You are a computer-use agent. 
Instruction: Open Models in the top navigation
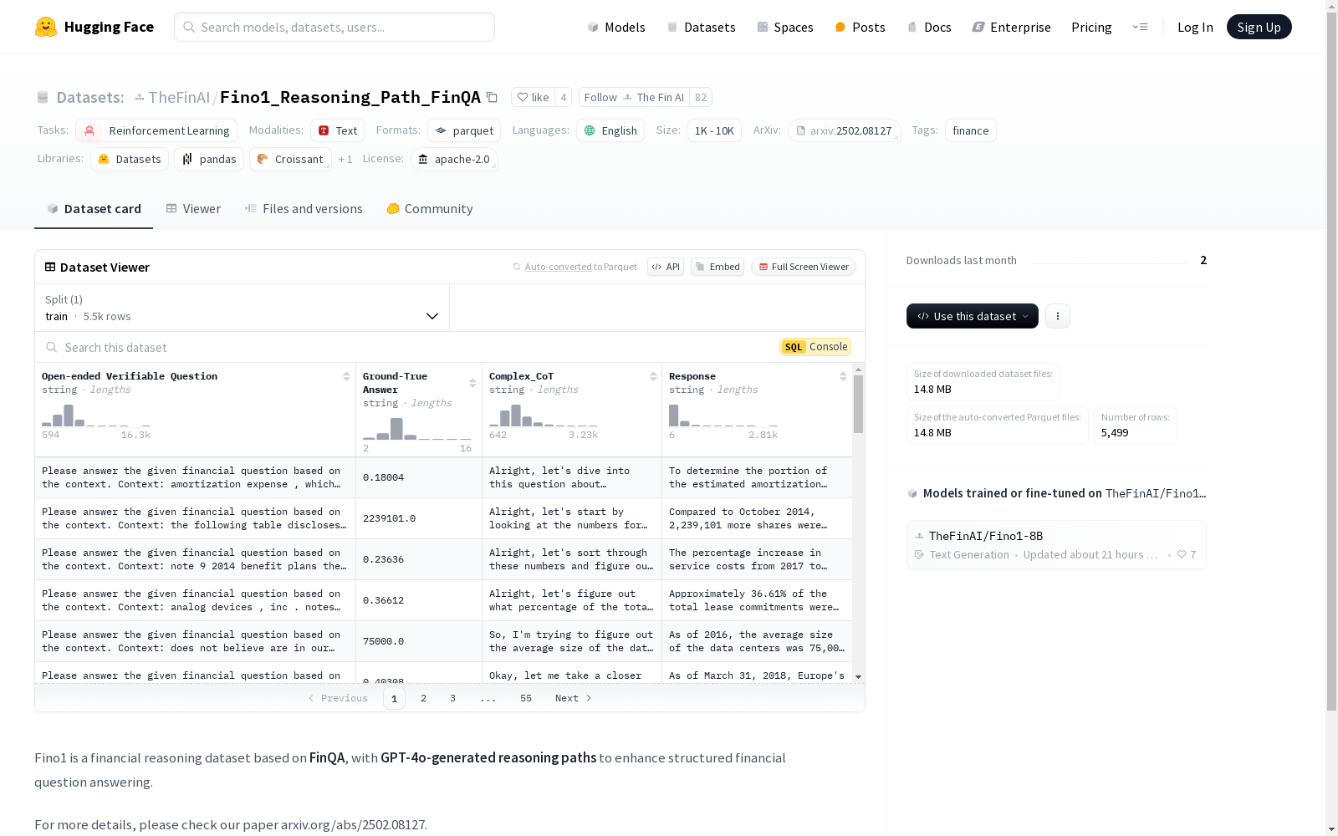[x=616, y=27]
